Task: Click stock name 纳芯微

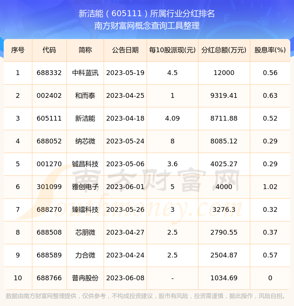Action: click(85, 141)
